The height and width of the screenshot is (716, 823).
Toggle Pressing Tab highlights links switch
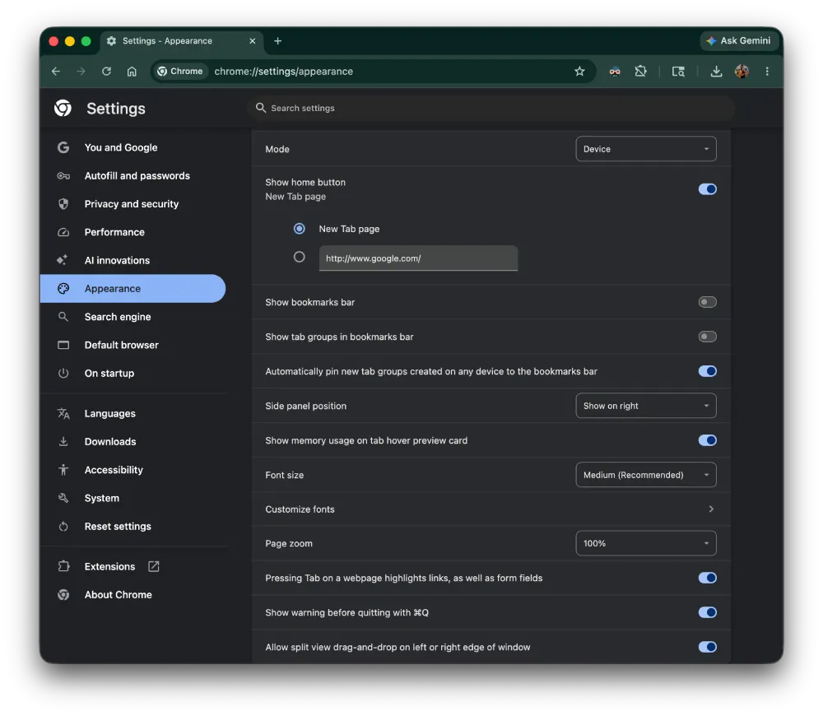coord(708,578)
